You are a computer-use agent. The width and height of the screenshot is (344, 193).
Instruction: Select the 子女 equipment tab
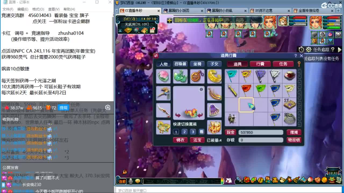214,64
